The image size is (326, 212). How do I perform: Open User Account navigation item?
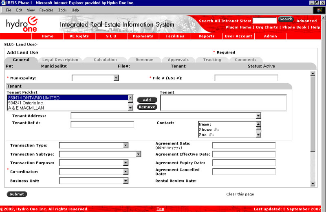pos(238,36)
